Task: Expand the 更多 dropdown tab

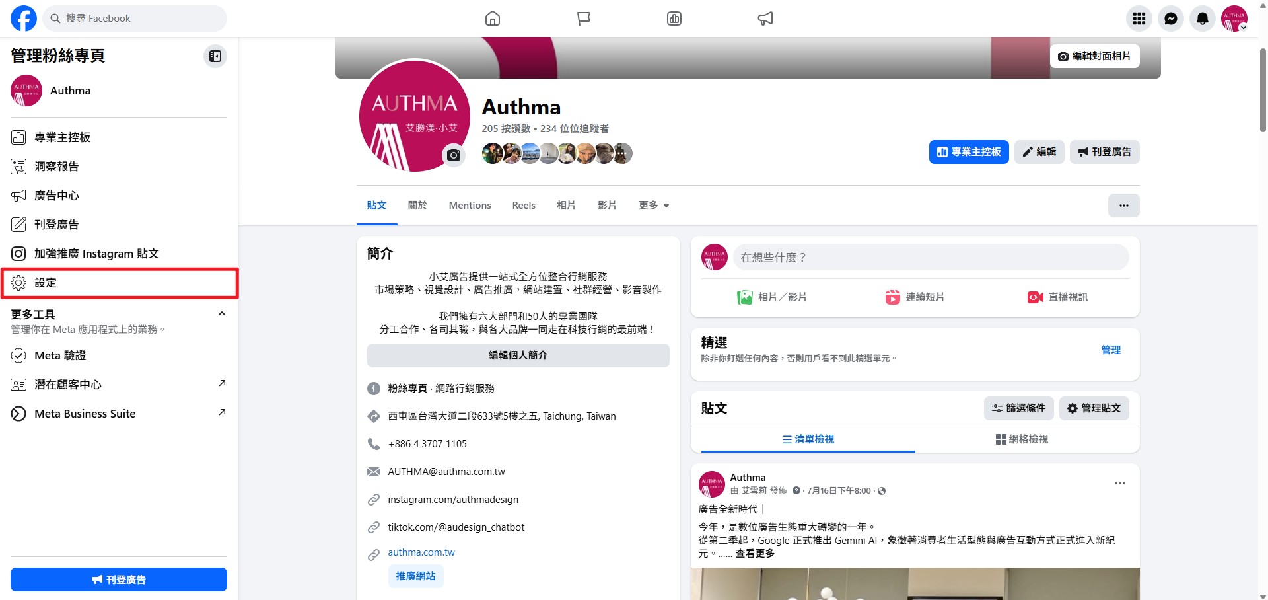Action: (x=654, y=206)
